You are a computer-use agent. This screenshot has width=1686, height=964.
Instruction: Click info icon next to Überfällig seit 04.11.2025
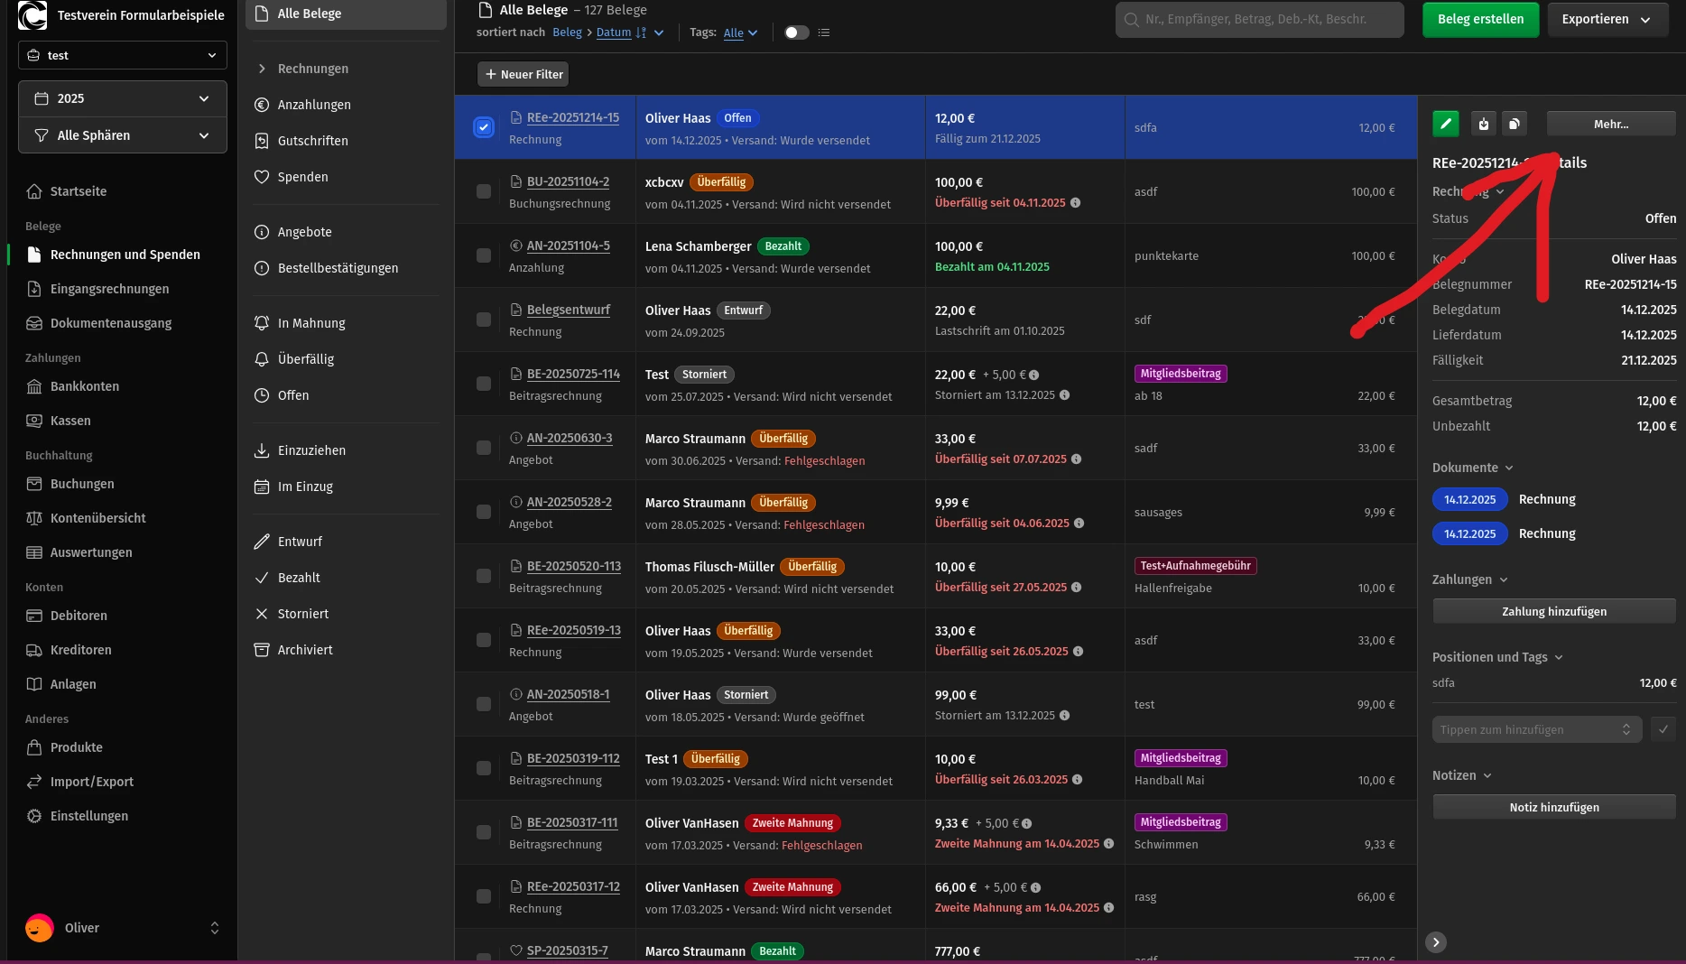(x=1075, y=203)
